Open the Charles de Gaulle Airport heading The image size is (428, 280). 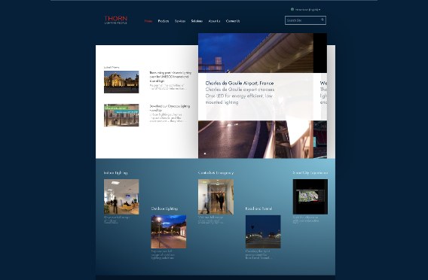(240, 83)
